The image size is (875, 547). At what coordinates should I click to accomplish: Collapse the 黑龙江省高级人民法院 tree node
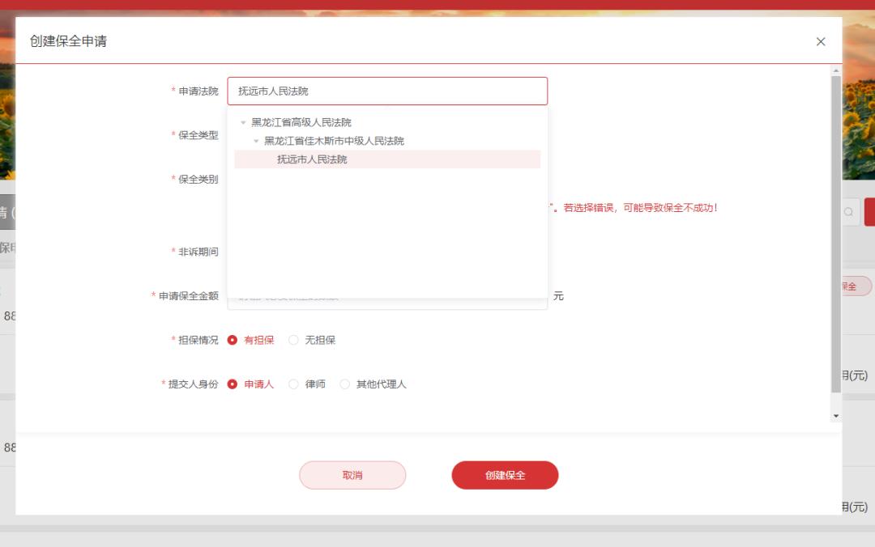point(243,123)
